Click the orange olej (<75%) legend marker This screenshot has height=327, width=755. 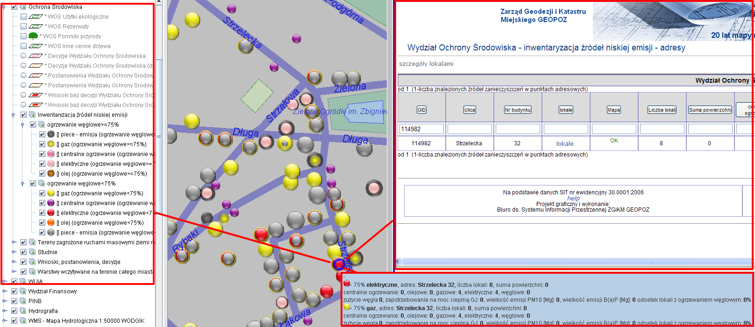coord(51,223)
